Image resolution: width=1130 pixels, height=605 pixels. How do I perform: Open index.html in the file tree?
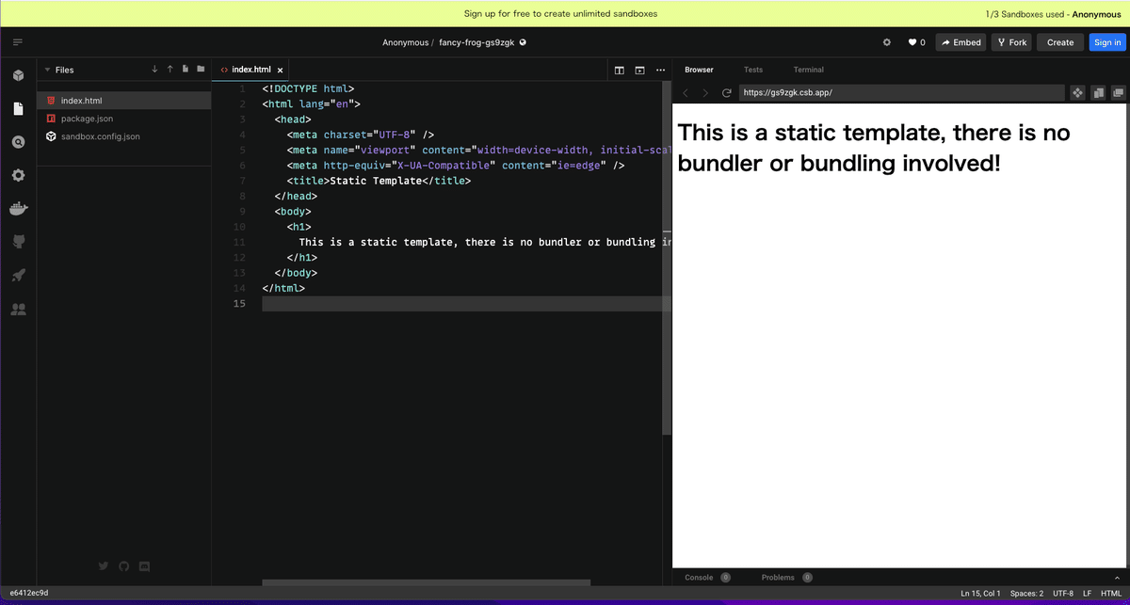[x=124, y=100]
